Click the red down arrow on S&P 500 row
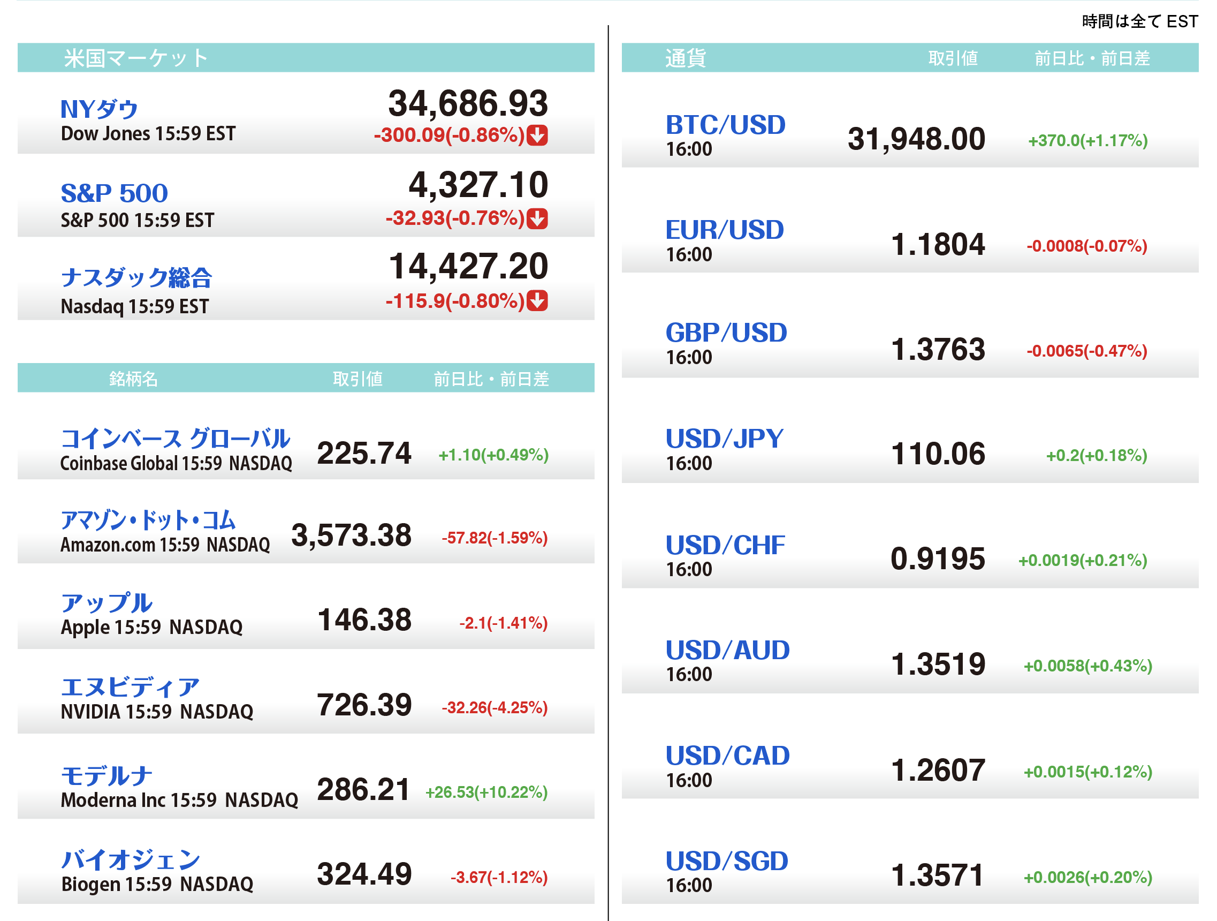 pos(536,218)
